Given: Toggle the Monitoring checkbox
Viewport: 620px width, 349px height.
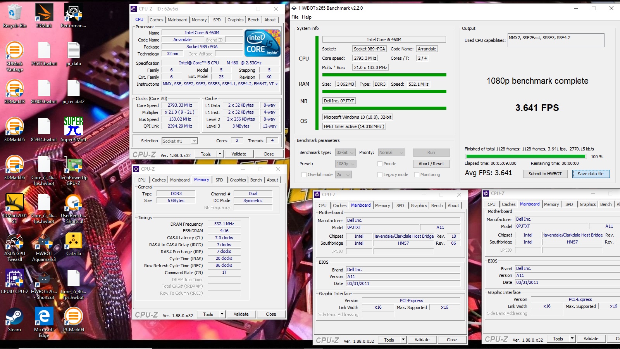Looking at the screenshot, I should tap(417, 174).
